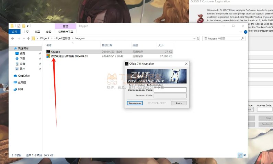Open OneDrive in the sidebar
The height and width of the screenshot is (164, 273).
tap(23, 76)
